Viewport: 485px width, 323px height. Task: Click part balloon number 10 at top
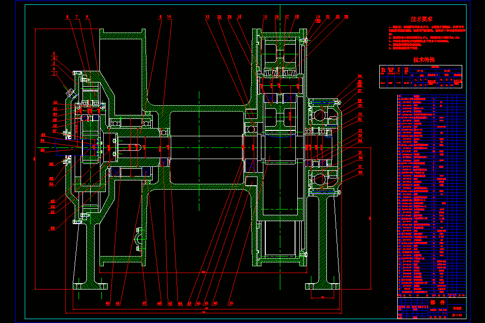(x=169, y=16)
